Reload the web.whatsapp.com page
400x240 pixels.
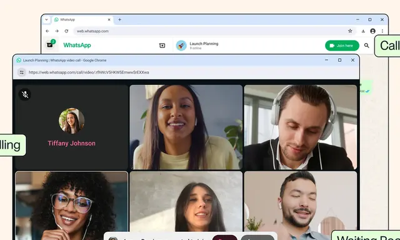click(66, 31)
